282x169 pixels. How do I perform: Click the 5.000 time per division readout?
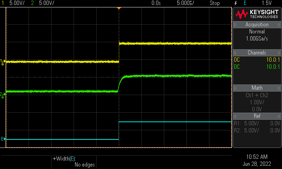pos(185,3)
